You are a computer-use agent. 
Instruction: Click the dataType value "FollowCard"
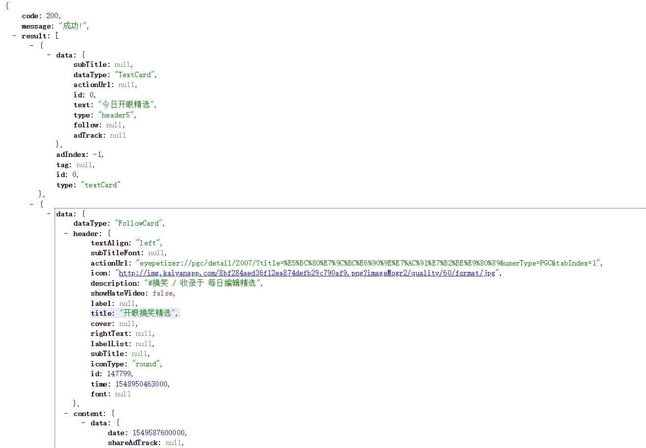point(138,223)
